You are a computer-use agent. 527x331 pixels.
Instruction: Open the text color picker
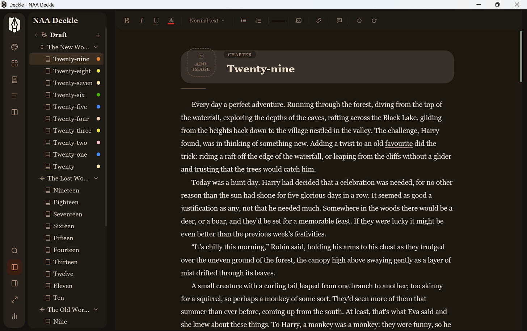tap(171, 21)
